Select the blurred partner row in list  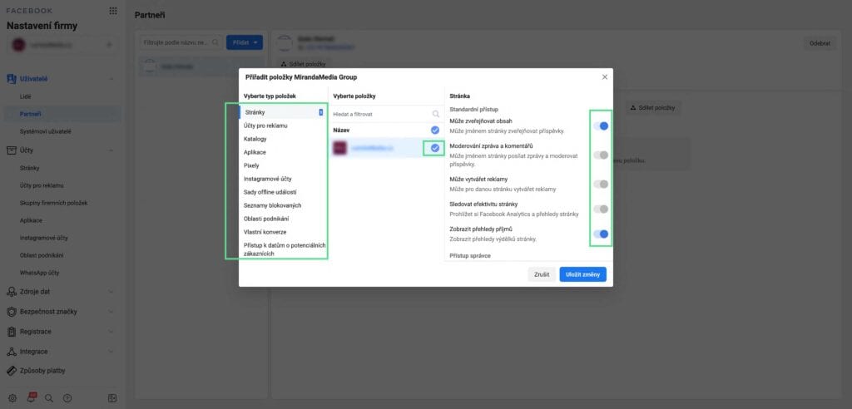pos(200,67)
